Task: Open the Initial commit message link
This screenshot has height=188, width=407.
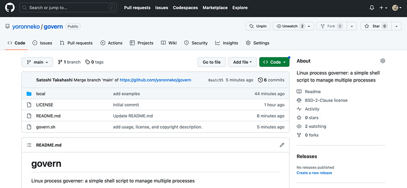Action: click(126, 105)
